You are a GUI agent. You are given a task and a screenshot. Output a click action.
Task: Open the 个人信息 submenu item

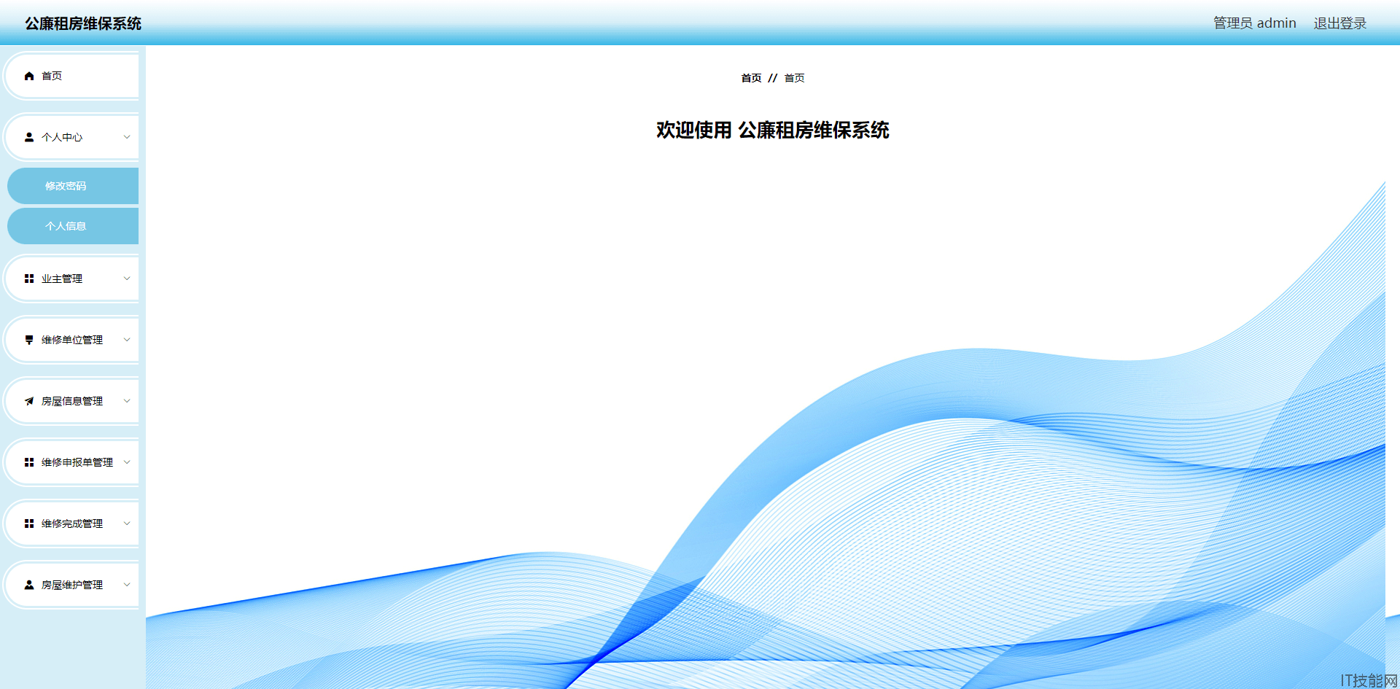(73, 226)
